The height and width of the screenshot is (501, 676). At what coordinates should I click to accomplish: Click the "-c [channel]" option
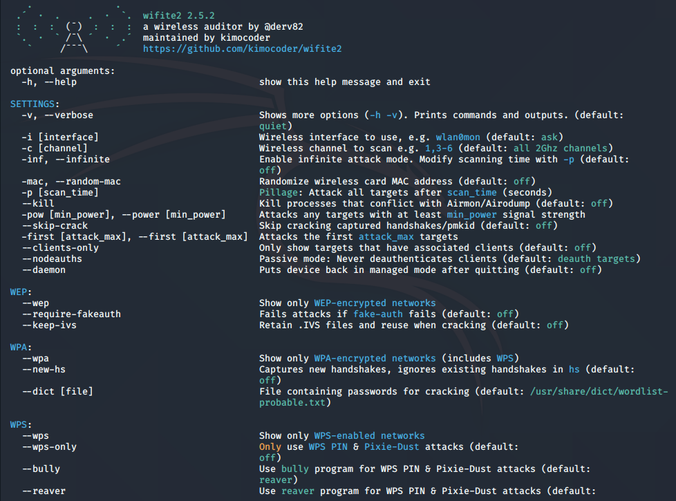[x=55, y=149]
